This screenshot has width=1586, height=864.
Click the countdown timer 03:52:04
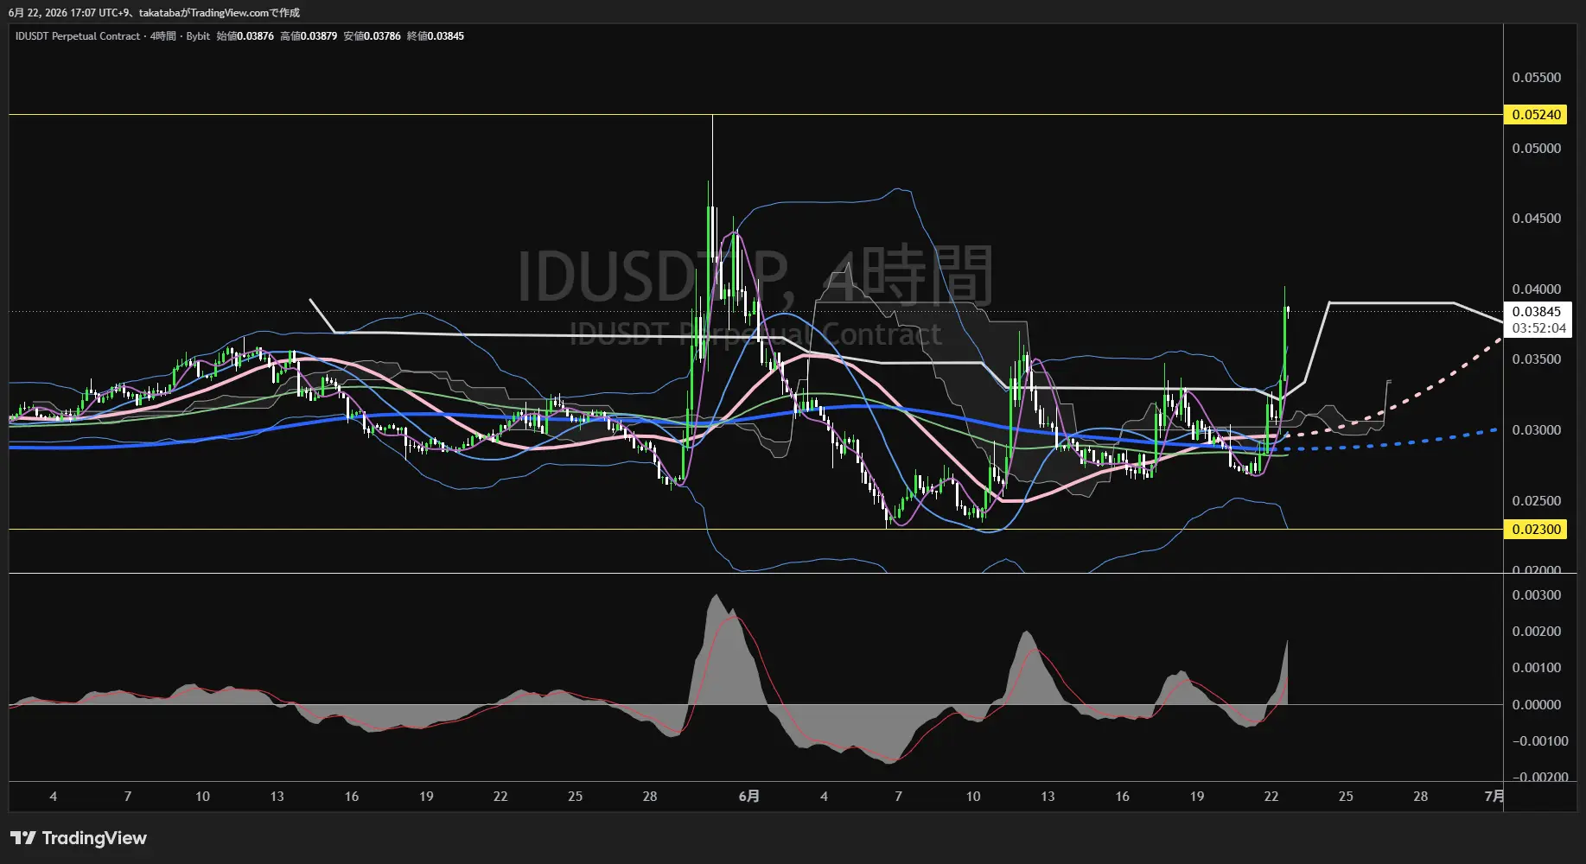click(x=1538, y=328)
